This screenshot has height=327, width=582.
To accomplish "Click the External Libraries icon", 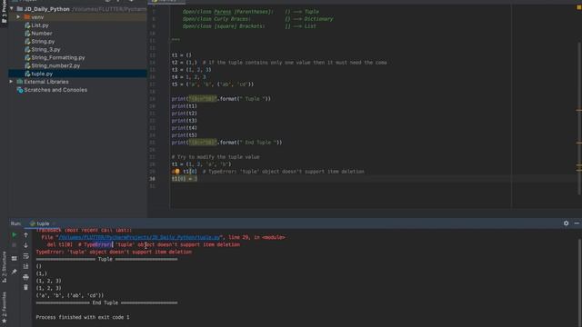I will (x=20, y=82).
